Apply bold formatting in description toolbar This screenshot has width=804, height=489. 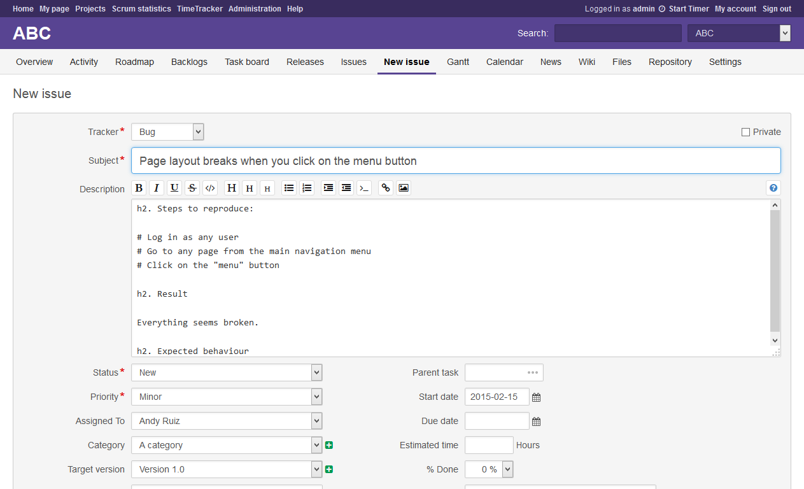pos(139,188)
